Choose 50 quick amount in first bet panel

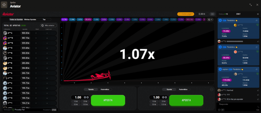(76, 105)
